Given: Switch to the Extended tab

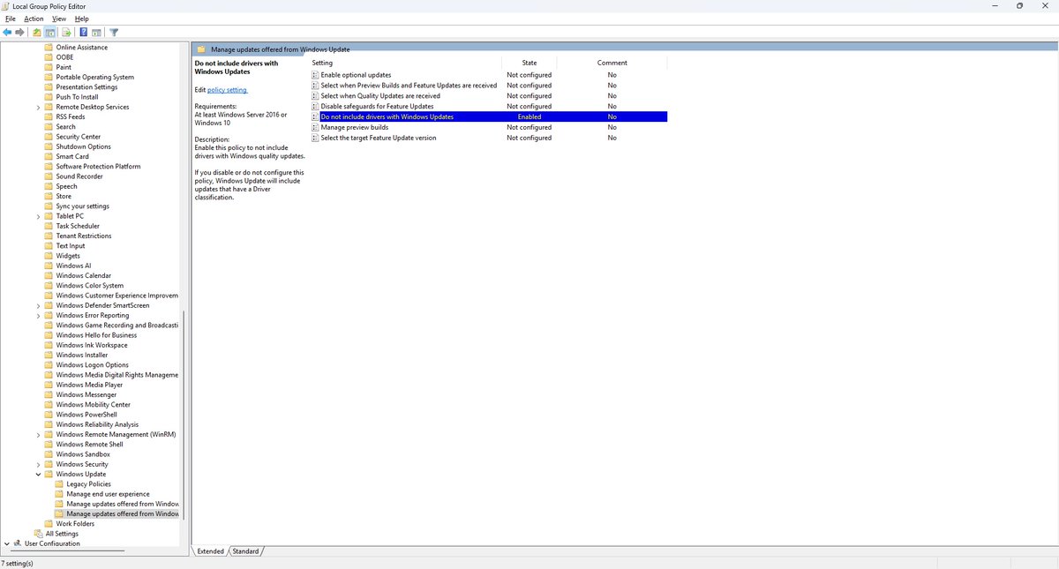Looking at the screenshot, I should click(x=210, y=551).
